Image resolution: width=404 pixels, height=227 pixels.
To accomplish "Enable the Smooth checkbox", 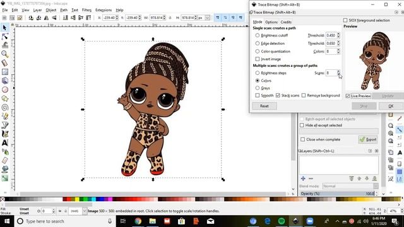I will coord(257,95).
